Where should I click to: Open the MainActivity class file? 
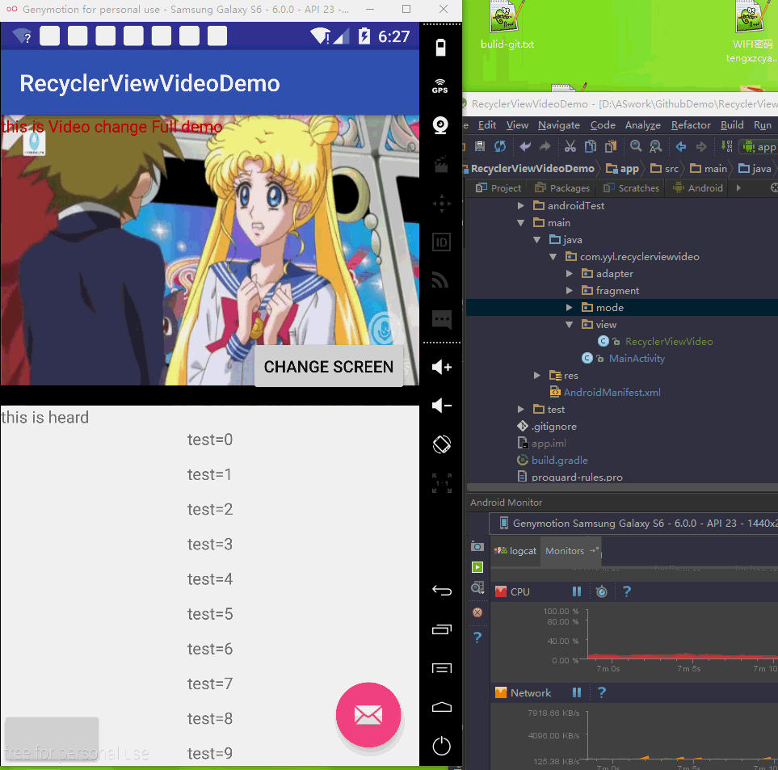click(x=637, y=358)
